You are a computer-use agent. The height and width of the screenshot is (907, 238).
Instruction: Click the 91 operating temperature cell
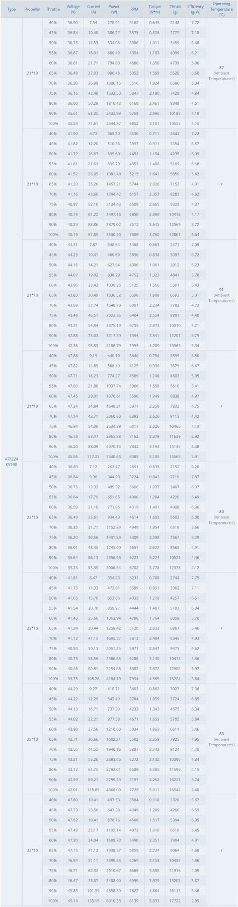coord(222,295)
